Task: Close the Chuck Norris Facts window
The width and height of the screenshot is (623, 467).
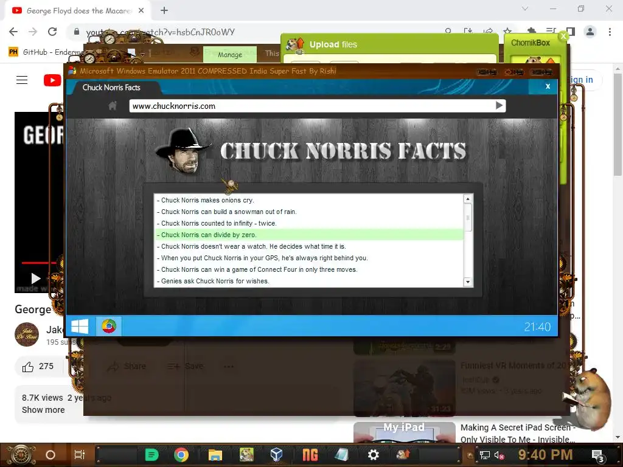Action: click(x=548, y=86)
